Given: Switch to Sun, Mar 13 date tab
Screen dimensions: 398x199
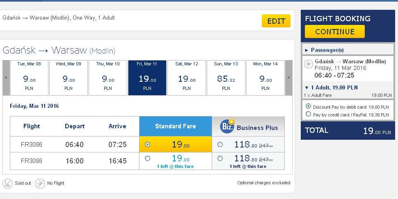Looking at the screenshot, I should [226, 78].
